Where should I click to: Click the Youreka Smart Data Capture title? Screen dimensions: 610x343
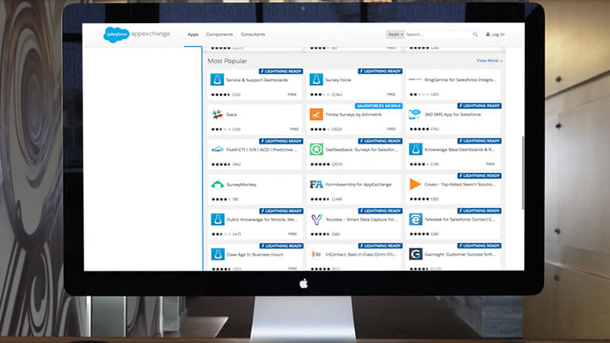(x=361, y=220)
